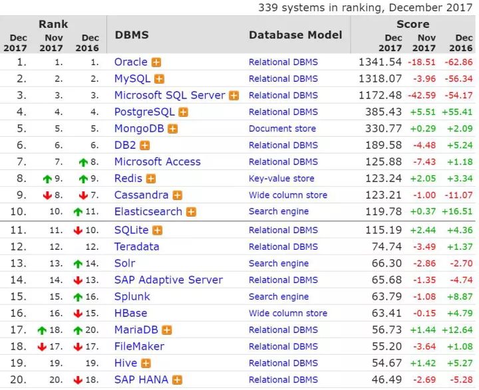Click the plus icon beside MariaDB
479x390 pixels.
tap(167, 330)
